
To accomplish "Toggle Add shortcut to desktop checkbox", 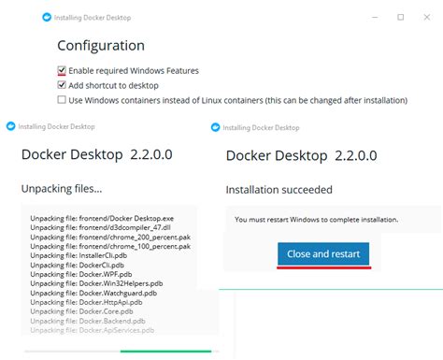I will click(x=62, y=85).
